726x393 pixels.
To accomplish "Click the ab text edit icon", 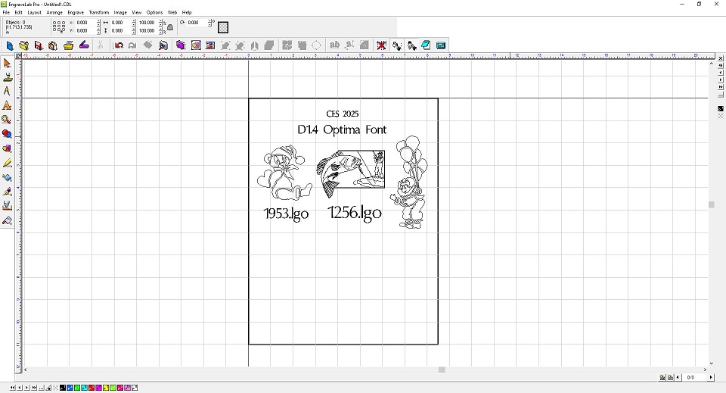I will click(334, 45).
